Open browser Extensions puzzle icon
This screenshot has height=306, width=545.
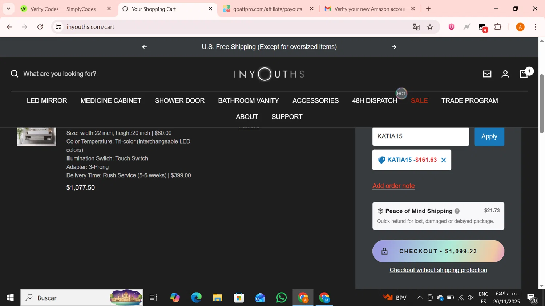point(498,27)
